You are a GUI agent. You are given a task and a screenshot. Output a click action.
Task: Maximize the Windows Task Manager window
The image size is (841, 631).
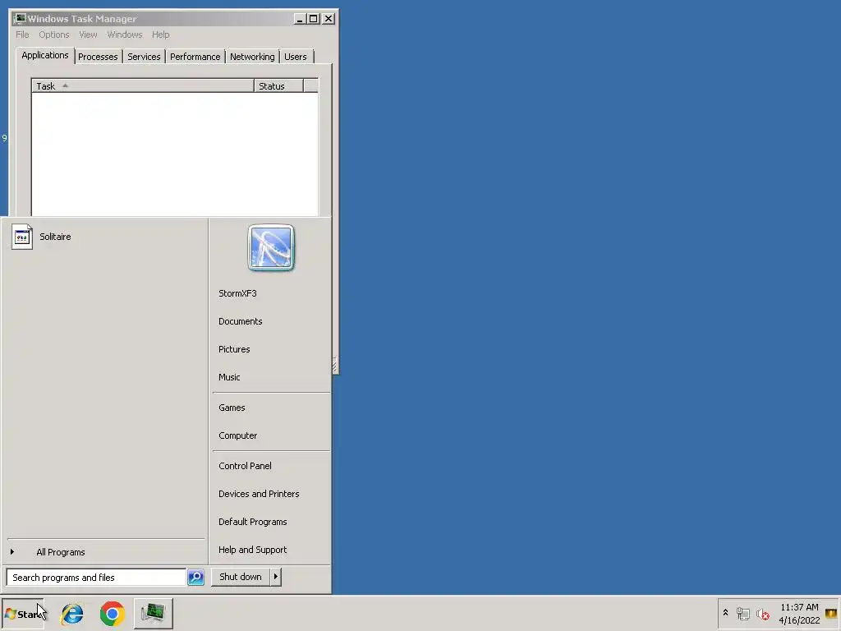pyautogui.click(x=313, y=19)
